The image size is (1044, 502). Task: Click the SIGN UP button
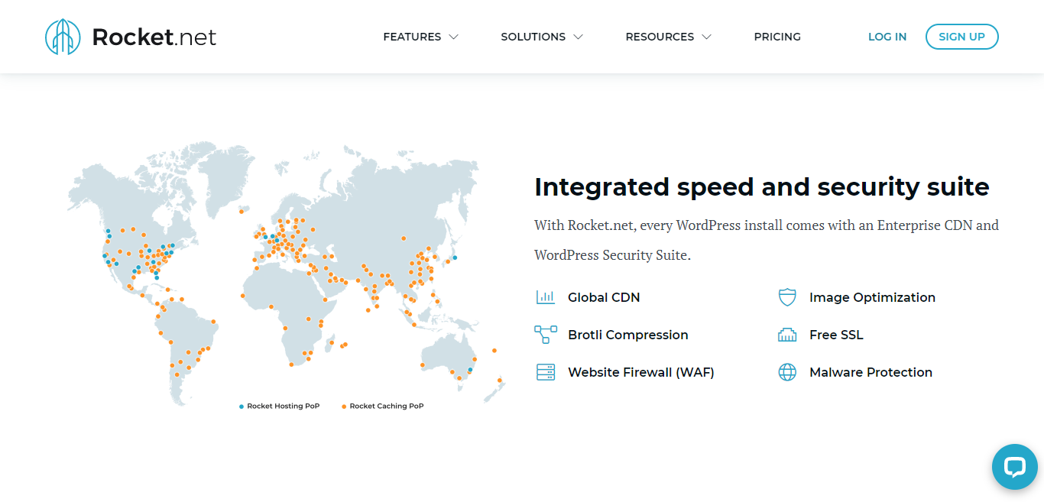[961, 37]
